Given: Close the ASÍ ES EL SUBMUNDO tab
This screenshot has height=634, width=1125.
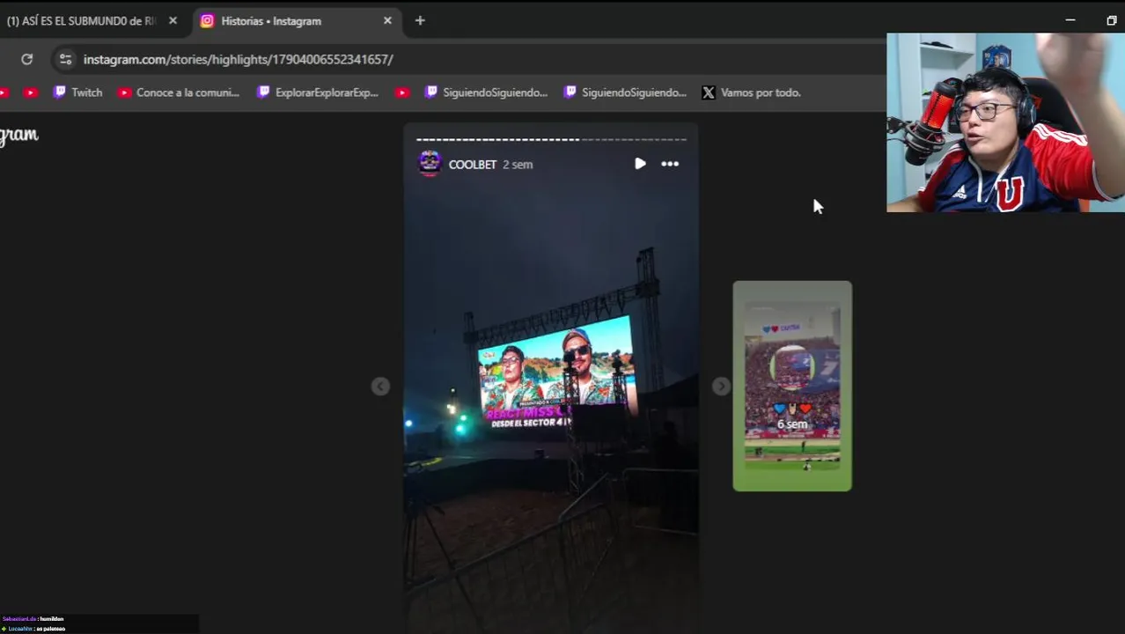Looking at the screenshot, I should pos(173,20).
